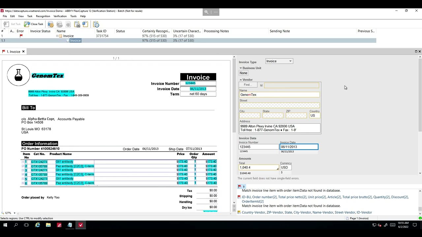Click the clipboard with blue arrow icon
The image size is (422, 237).
(x=85, y=24)
